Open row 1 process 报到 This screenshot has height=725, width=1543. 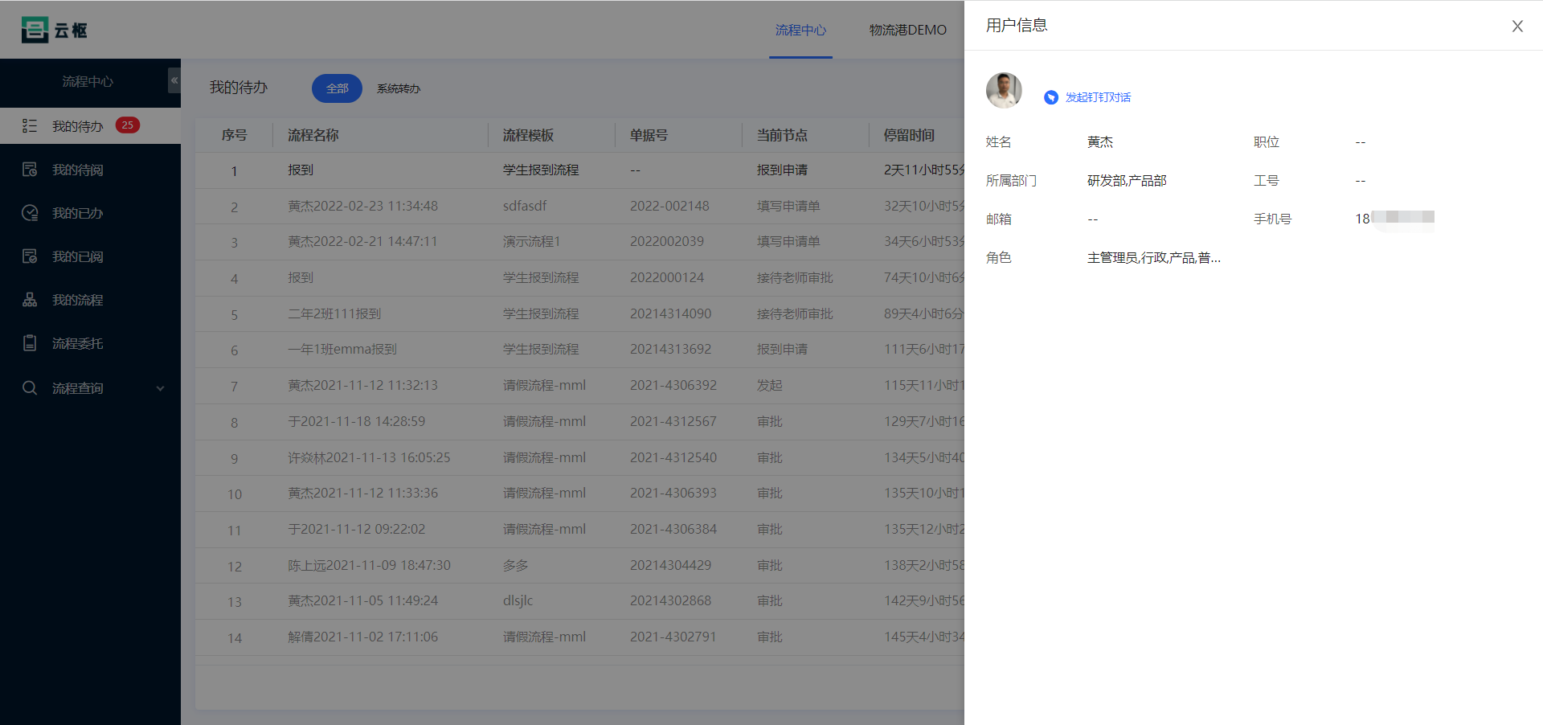click(x=301, y=170)
